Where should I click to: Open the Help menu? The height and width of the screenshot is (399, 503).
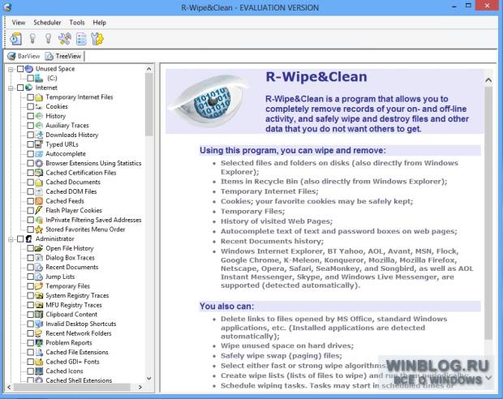pyautogui.click(x=100, y=23)
